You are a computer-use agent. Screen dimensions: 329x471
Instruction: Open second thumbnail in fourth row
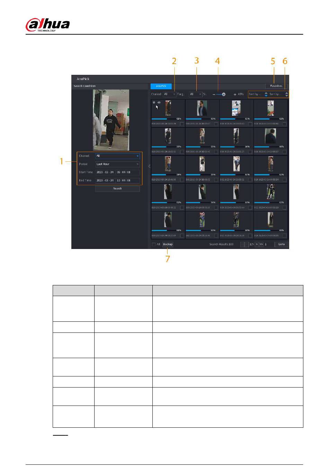[202, 192]
